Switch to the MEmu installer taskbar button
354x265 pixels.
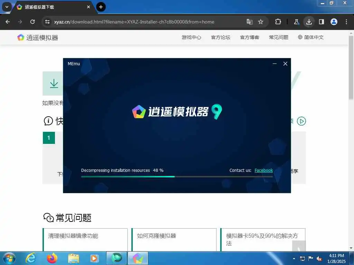tap(138, 258)
